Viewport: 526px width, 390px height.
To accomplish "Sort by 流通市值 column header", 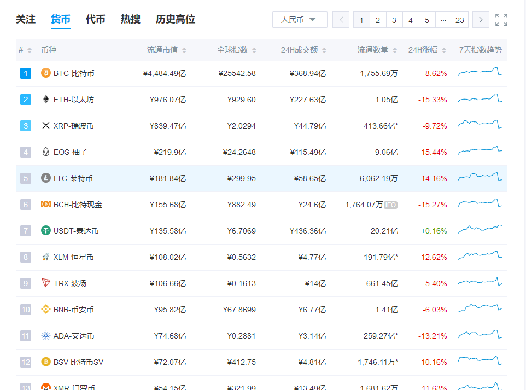I will 166,50.
